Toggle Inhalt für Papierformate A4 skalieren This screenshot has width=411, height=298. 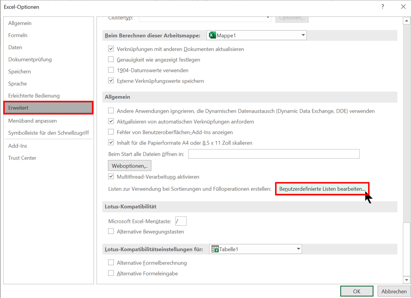click(x=111, y=143)
